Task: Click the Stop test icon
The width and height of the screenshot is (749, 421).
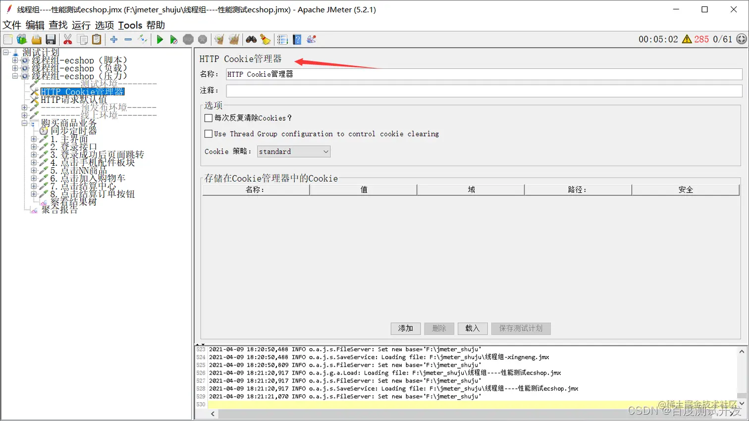Action: pyautogui.click(x=188, y=40)
